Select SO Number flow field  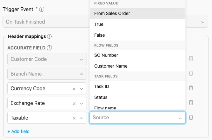pyautogui.click(x=138, y=55)
